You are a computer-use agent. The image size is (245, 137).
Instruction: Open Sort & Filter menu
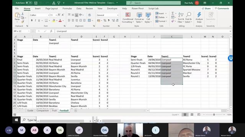click(x=181, y=18)
